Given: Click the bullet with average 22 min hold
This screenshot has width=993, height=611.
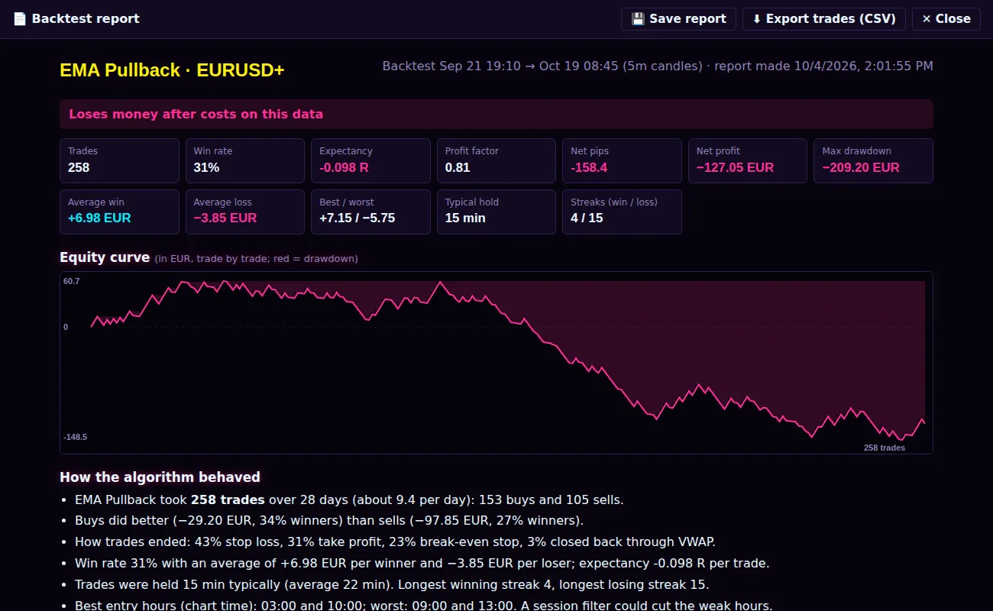Looking at the screenshot, I should (392, 584).
